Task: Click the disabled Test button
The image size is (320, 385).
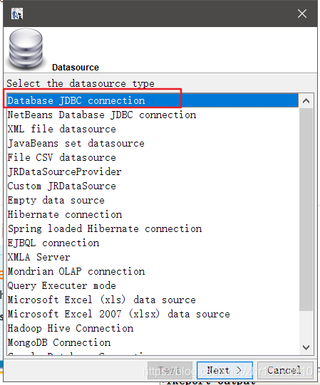Action: [x=170, y=370]
